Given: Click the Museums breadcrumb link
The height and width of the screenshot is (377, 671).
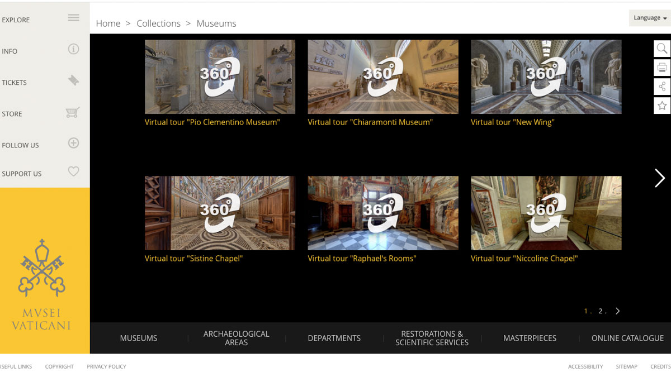Looking at the screenshot, I should tap(216, 23).
